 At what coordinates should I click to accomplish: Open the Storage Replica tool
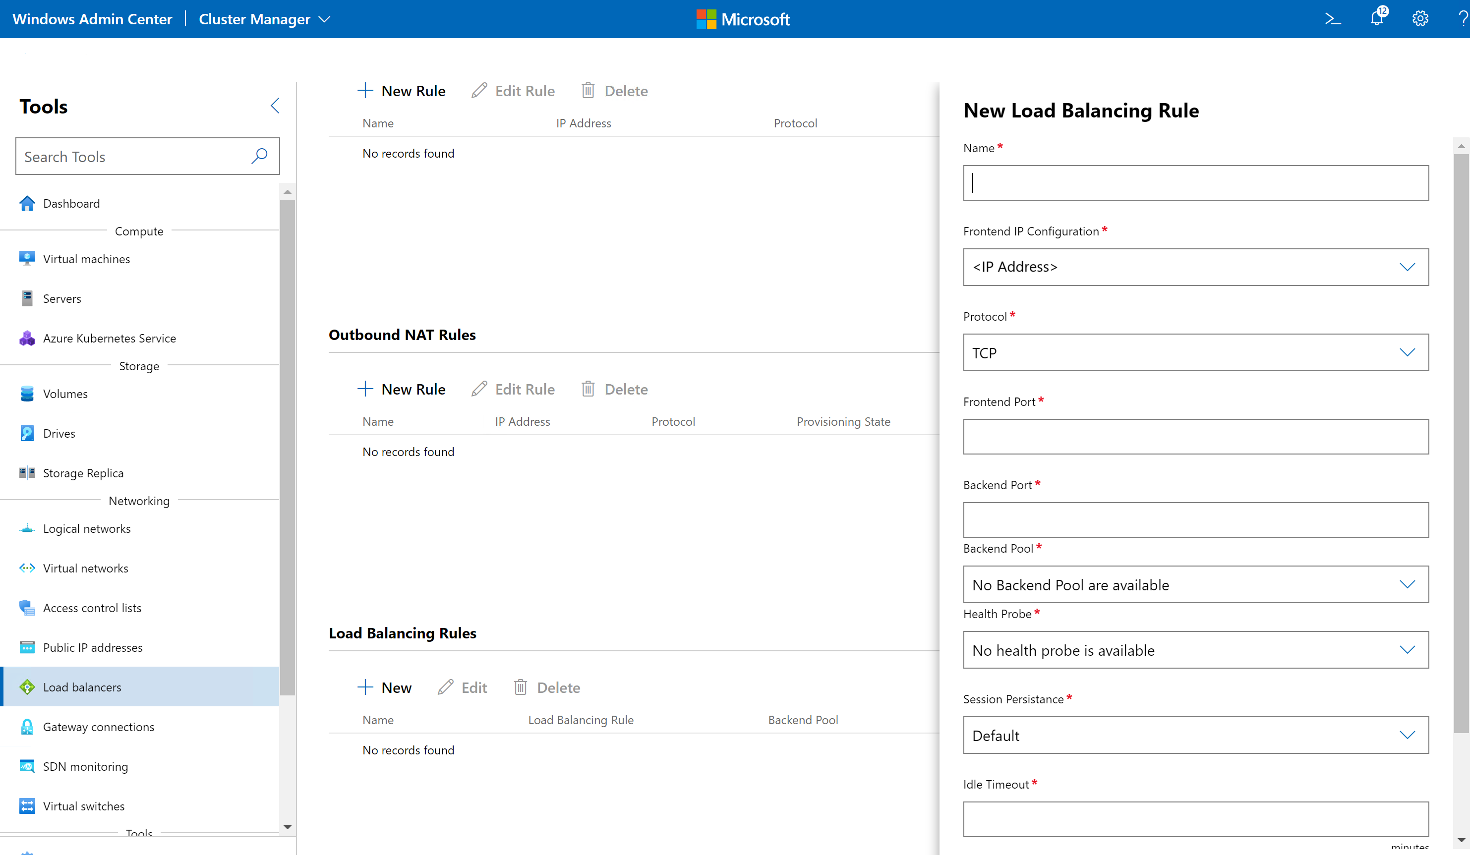[x=83, y=473]
